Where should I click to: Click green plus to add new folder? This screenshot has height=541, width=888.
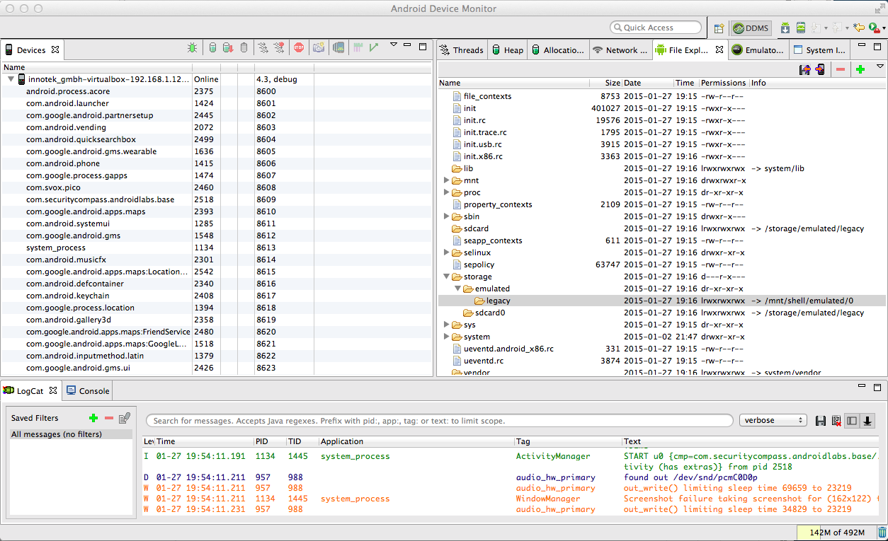860,69
